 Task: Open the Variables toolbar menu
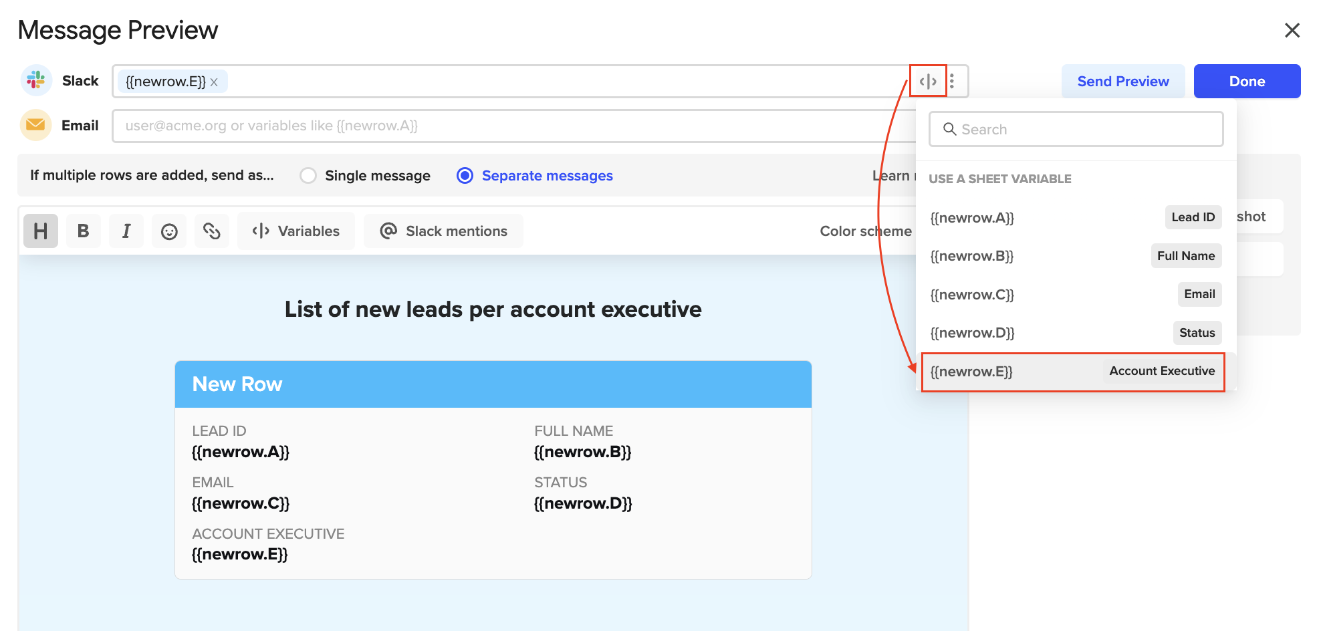pyautogui.click(x=296, y=231)
